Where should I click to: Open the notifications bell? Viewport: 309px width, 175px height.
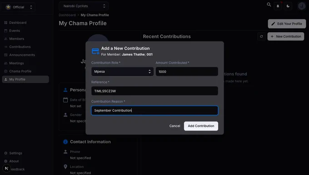tap(278, 6)
